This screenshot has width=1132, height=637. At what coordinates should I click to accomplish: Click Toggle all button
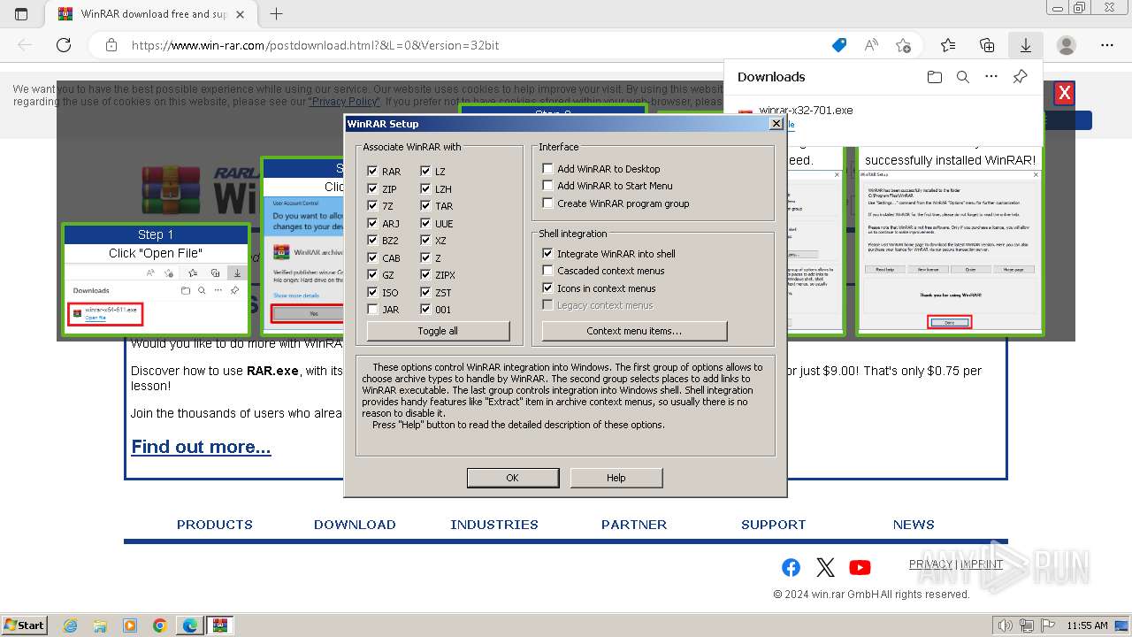[438, 331]
